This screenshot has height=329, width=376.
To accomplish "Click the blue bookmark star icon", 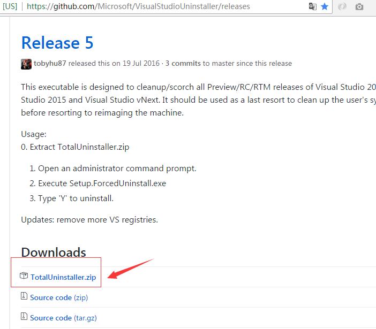I will pos(325,6).
